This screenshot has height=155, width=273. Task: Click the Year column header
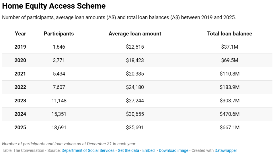pos(20,34)
